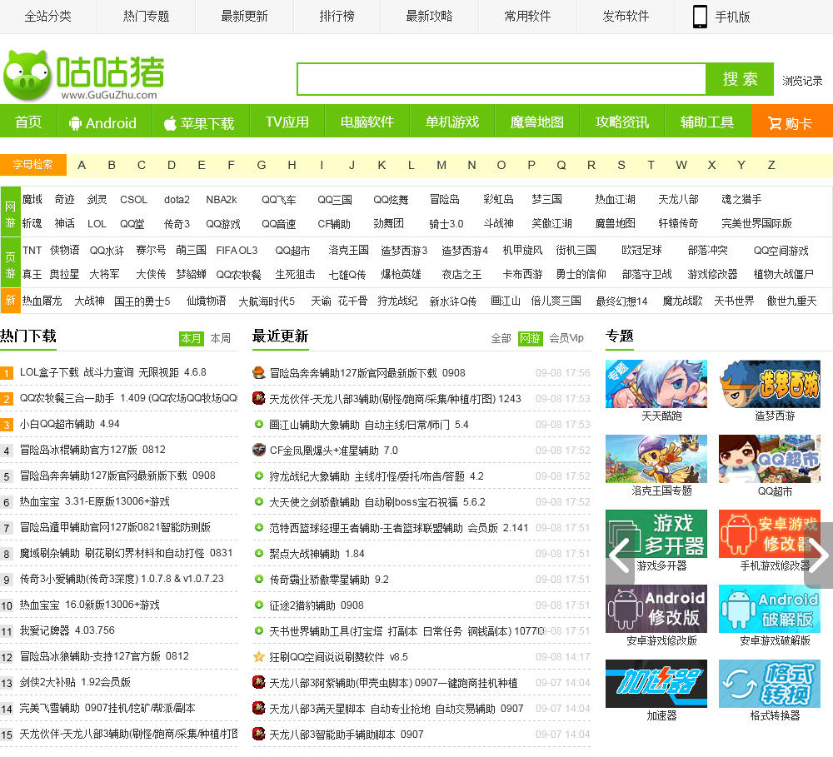Click green icon beside 狩龙战纪大象辅助
Screen dimensions: 833x757
[259, 476]
